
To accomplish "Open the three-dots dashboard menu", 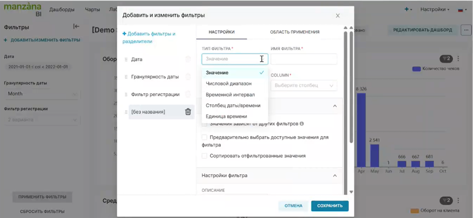I will tap(466, 30).
